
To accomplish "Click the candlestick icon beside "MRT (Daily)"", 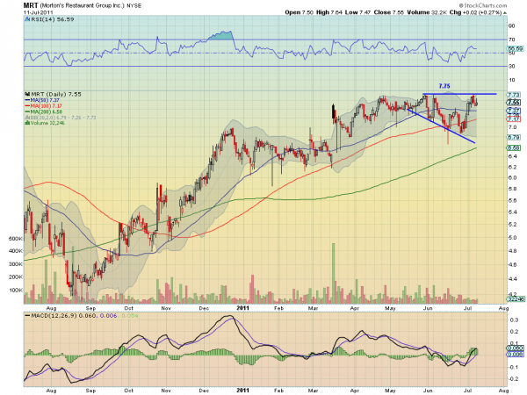I will click(27, 95).
